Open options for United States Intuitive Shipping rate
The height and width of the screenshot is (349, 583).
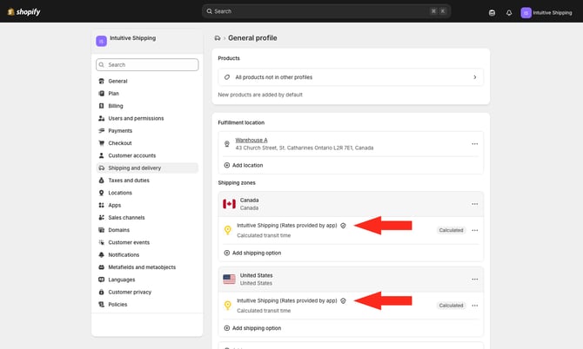[x=475, y=306]
